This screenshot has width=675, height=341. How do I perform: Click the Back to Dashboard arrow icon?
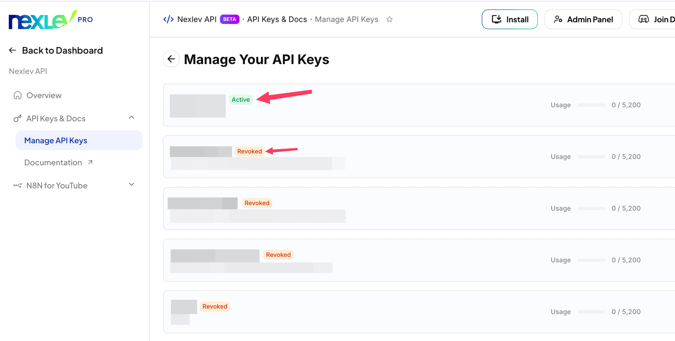coord(12,50)
